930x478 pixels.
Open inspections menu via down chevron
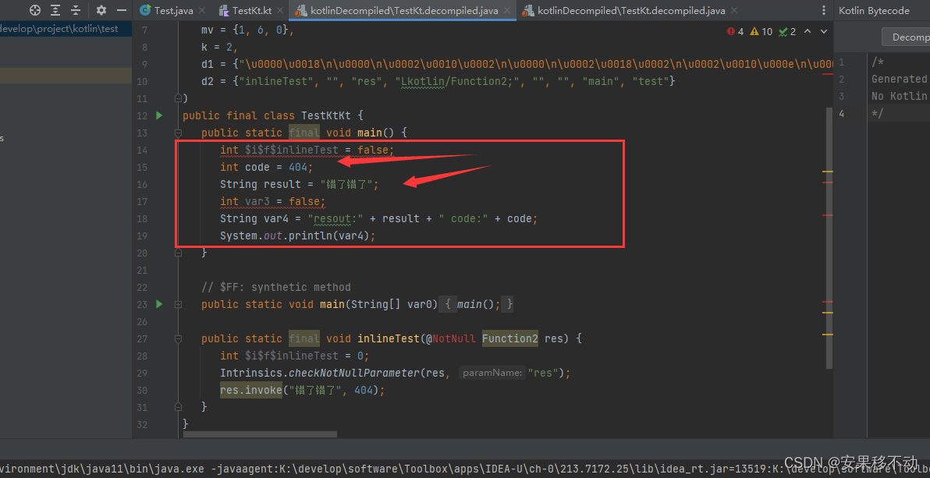[x=823, y=31]
